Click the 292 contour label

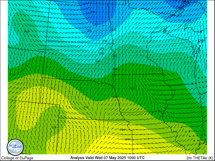tap(114, 30)
